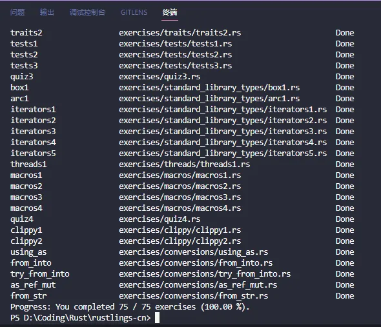Click the path ending in iterators4.rs

tap(223, 142)
